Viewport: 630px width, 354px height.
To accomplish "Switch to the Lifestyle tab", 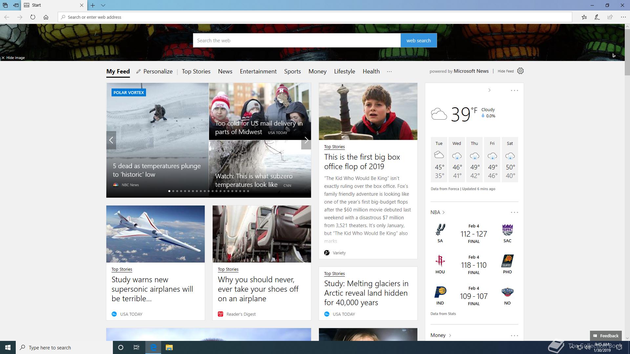I will [x=345, y=71].
